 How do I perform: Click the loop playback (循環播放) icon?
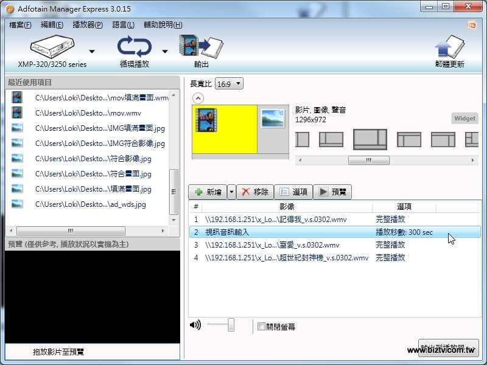[x=134, y=47]
